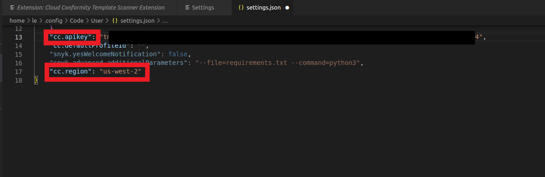
Task: Click the JSON icon in breadcrumb
Action: [116, 21]
